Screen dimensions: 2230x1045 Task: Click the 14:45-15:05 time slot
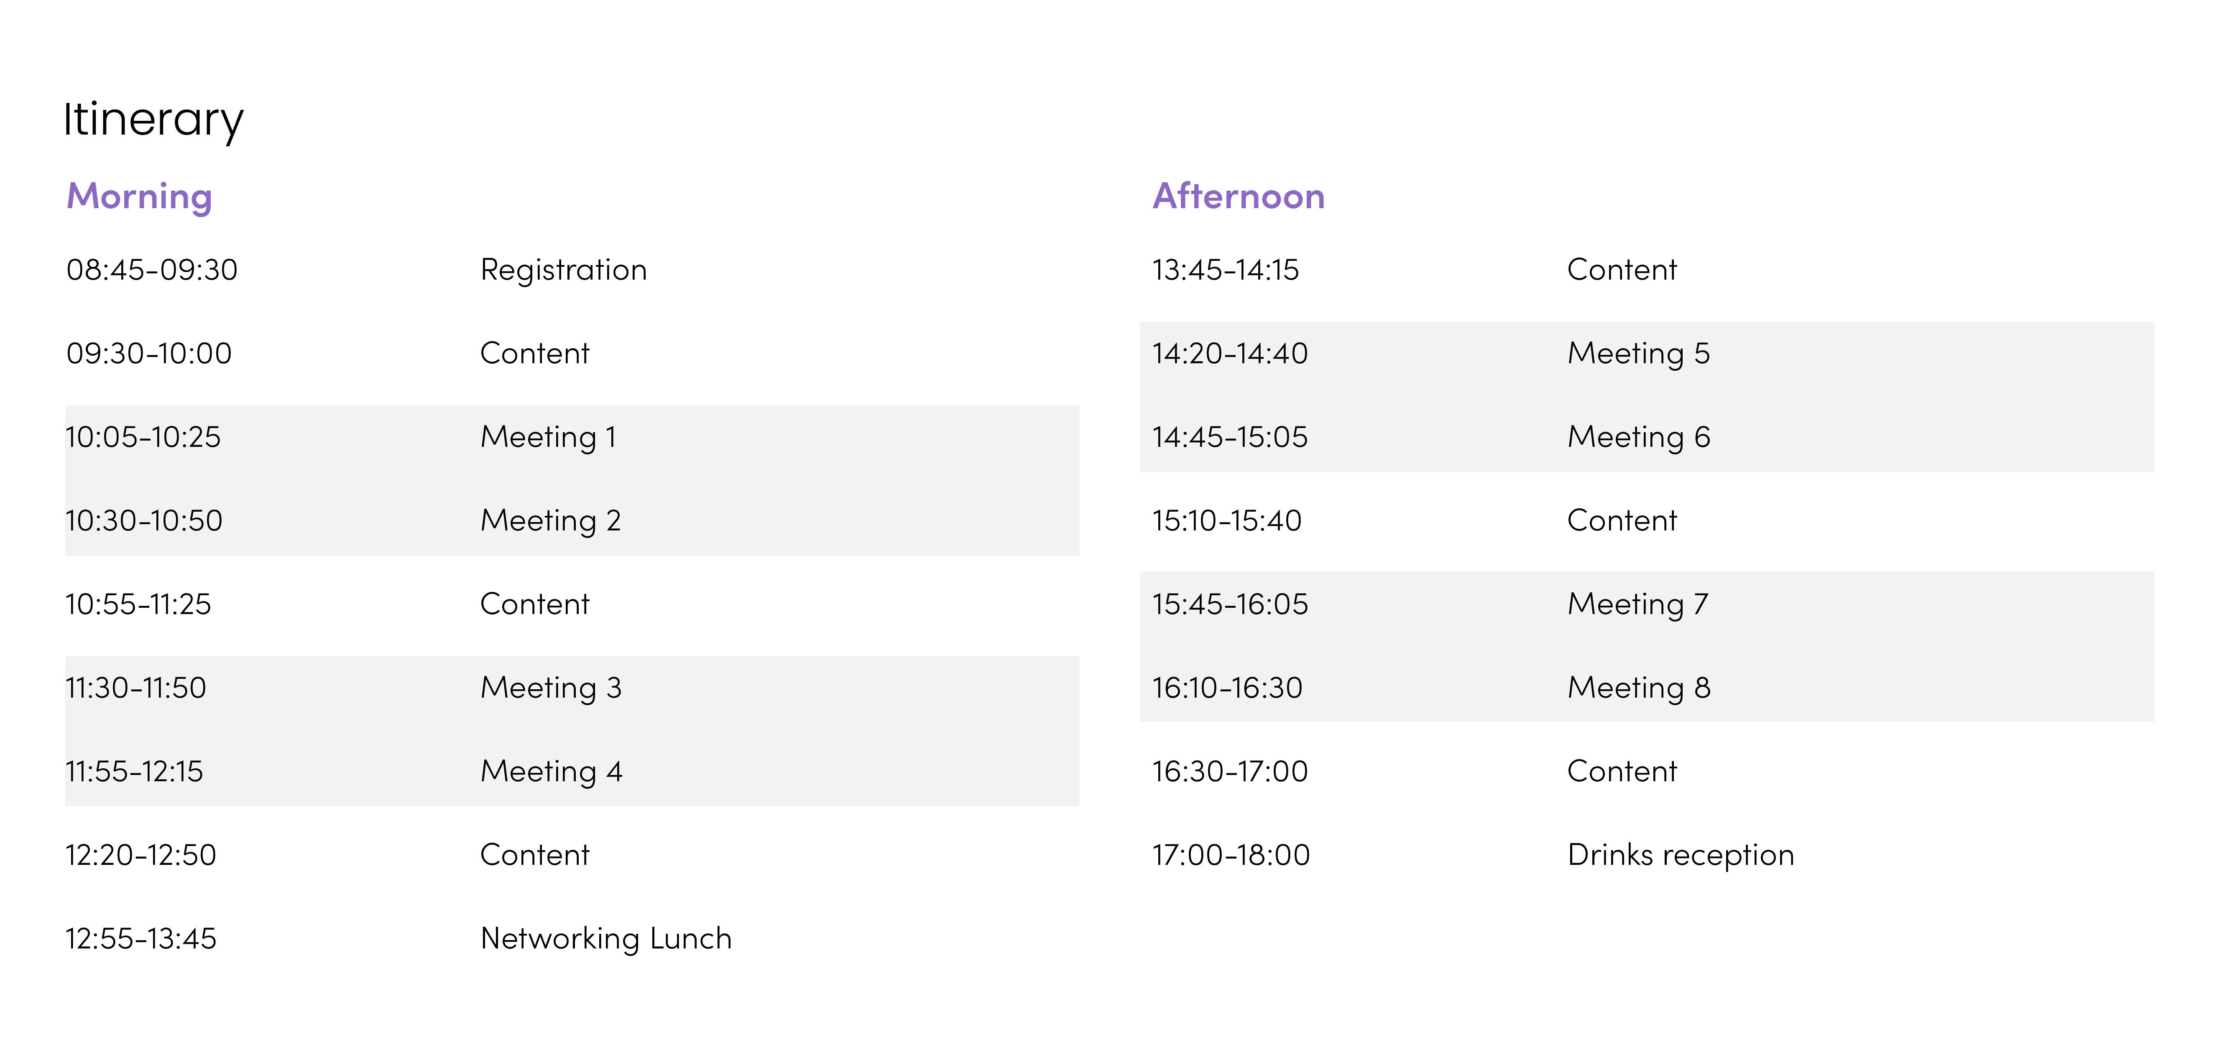point(1229,438)
